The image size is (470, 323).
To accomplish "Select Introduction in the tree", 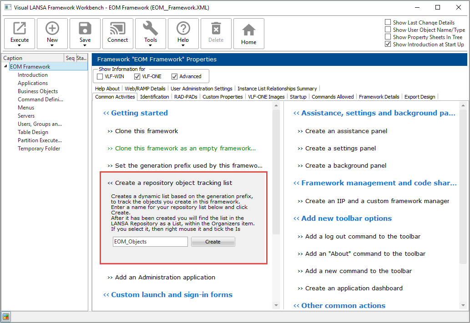I will (x=33, y=75).
